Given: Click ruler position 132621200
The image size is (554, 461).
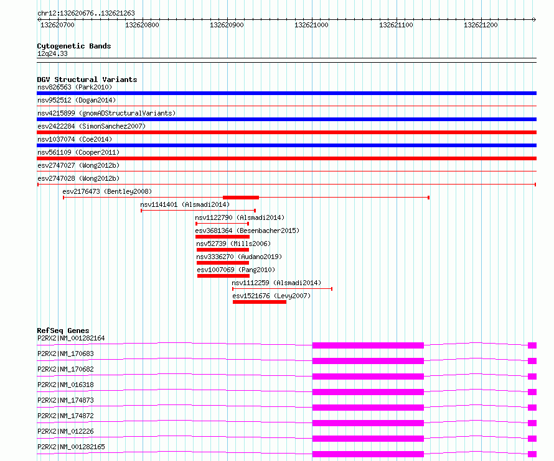Looking at the screenshot, I should click(481, 25).
